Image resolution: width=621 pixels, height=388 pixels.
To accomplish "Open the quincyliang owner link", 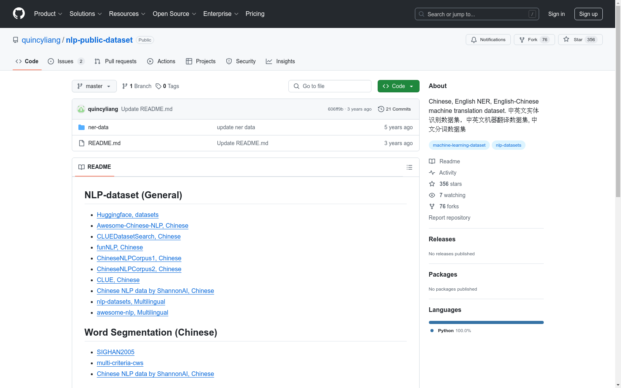I will pyautogui.click(x=41, y=40).
